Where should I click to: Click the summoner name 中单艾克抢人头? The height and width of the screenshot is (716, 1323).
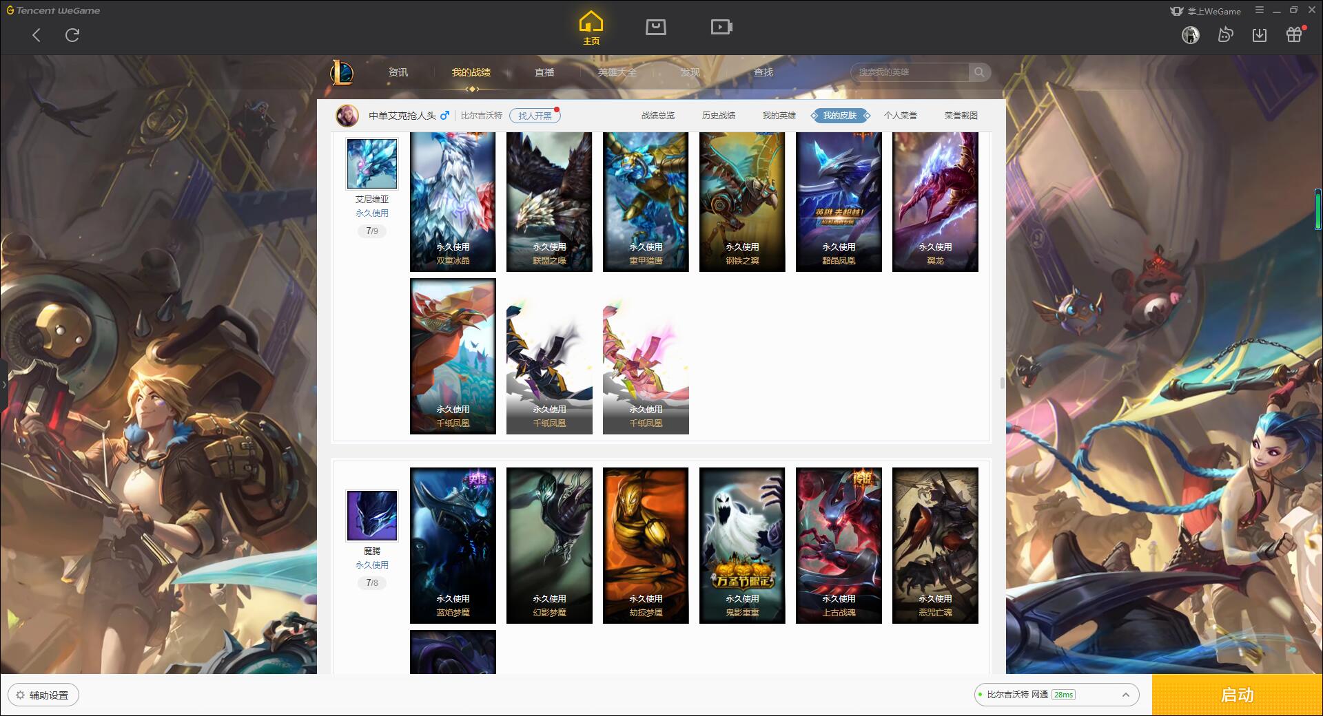point(402,116)
